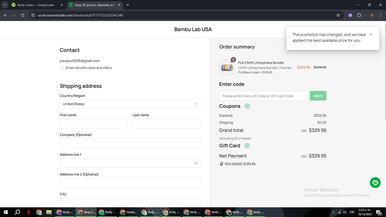Image resolution: width=386 pixels, height=217 pixels.
Task: Switch to the Dashb... Chrome taskbar window
Action: click(x=128, y=212)
